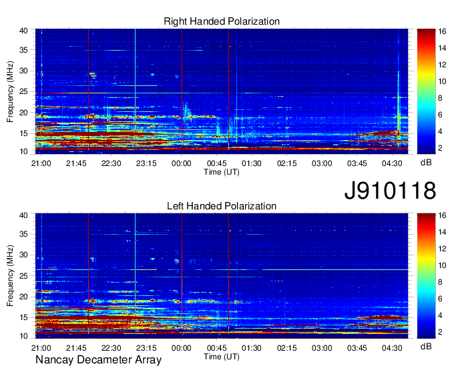Click the Nancay Decameter Array caption
Image resolution: width=454 pixels, height=368 pixels.
click(98, 360)
